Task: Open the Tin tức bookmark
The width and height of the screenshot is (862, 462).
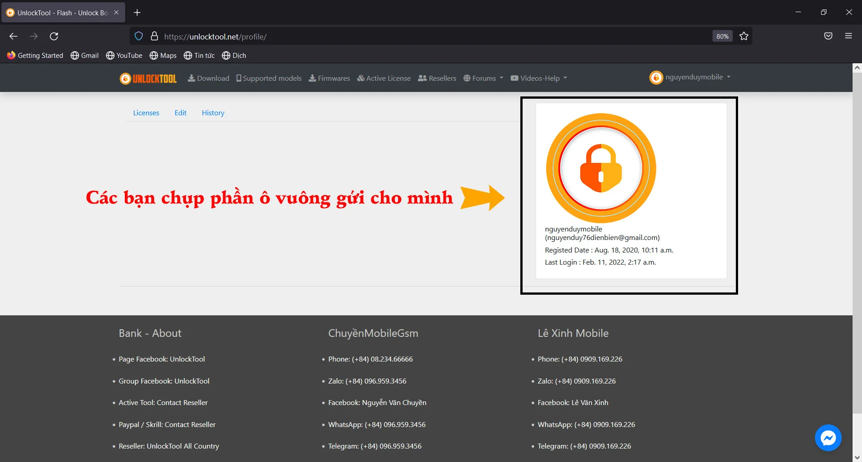Action: click(199, 55)
